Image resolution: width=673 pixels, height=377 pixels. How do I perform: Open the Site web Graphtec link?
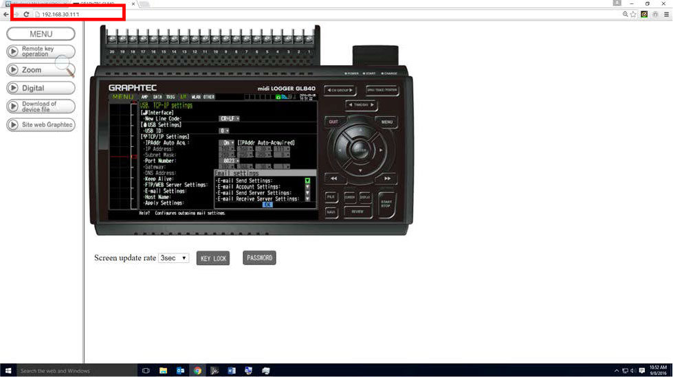tap(41, 125)
